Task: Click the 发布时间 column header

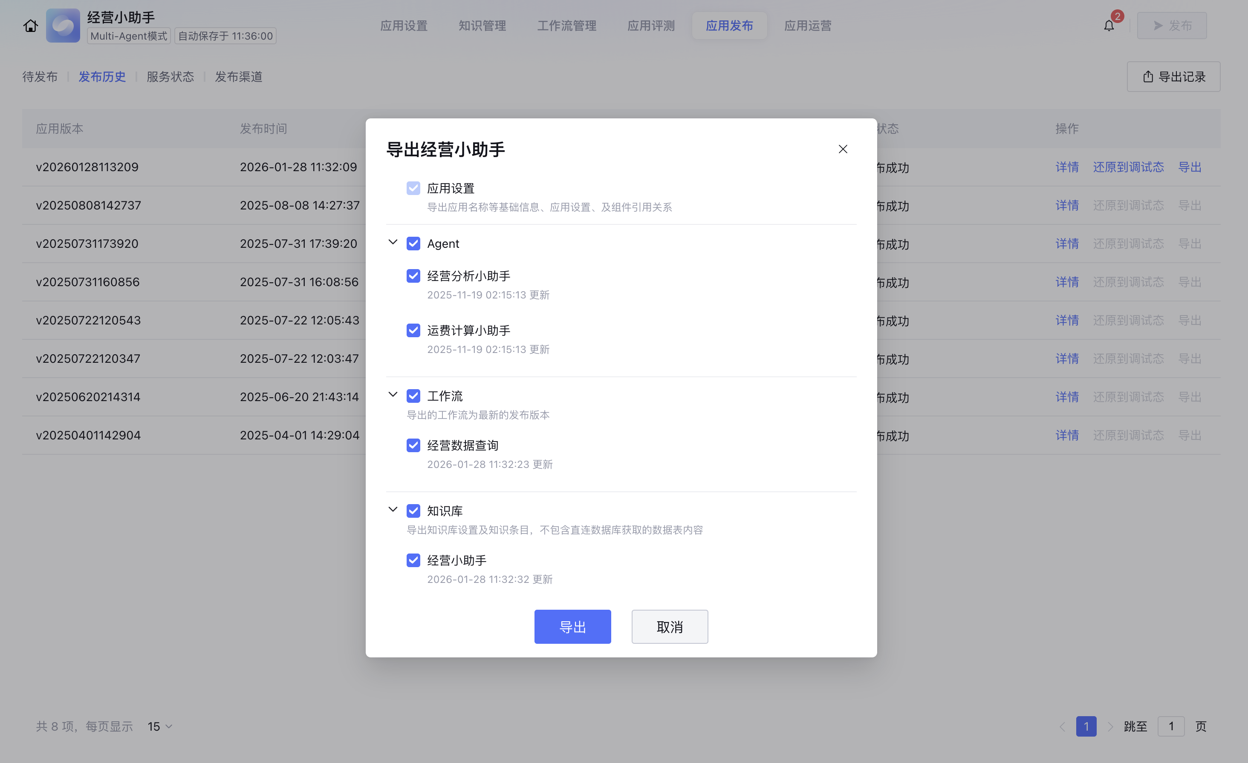Action: pyautogui.click(x=263, y=129)
